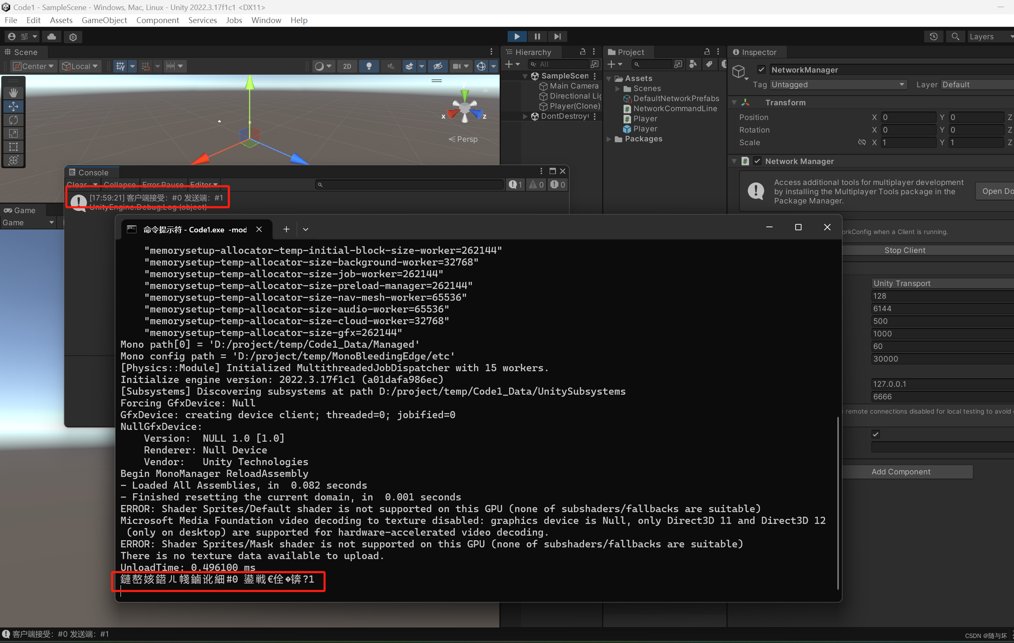This screenshot has height=643, width=1014.
Task: Expand the DontDestroyOnLoad hierarchy item
Action: click(x=525, y=116)
